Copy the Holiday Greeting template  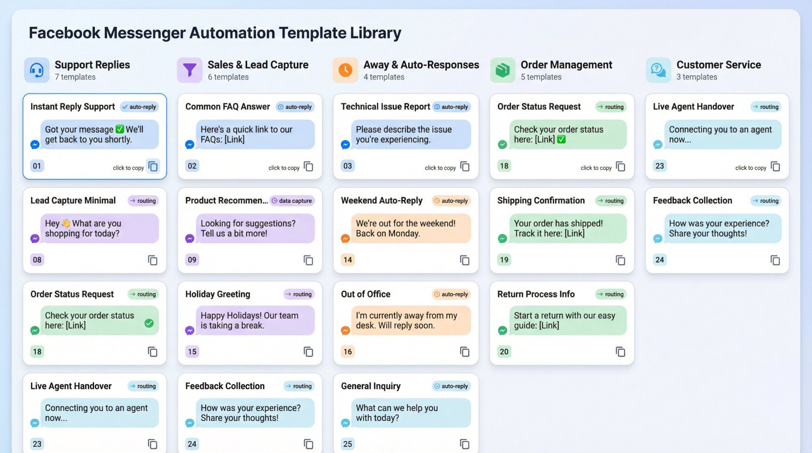tap(309, 352)
